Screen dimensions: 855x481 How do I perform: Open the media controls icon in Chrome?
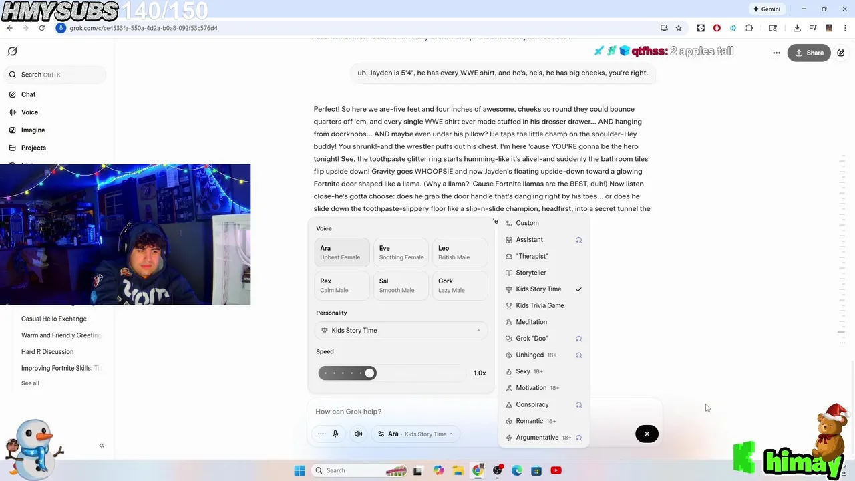point(813,28)
